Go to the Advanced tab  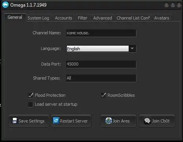[x=103, y=18]
